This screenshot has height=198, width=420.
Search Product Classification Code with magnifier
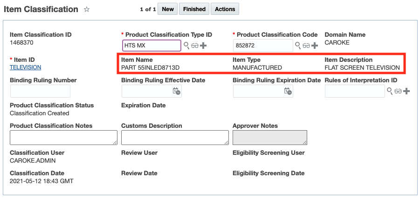[x=298, y=46]
